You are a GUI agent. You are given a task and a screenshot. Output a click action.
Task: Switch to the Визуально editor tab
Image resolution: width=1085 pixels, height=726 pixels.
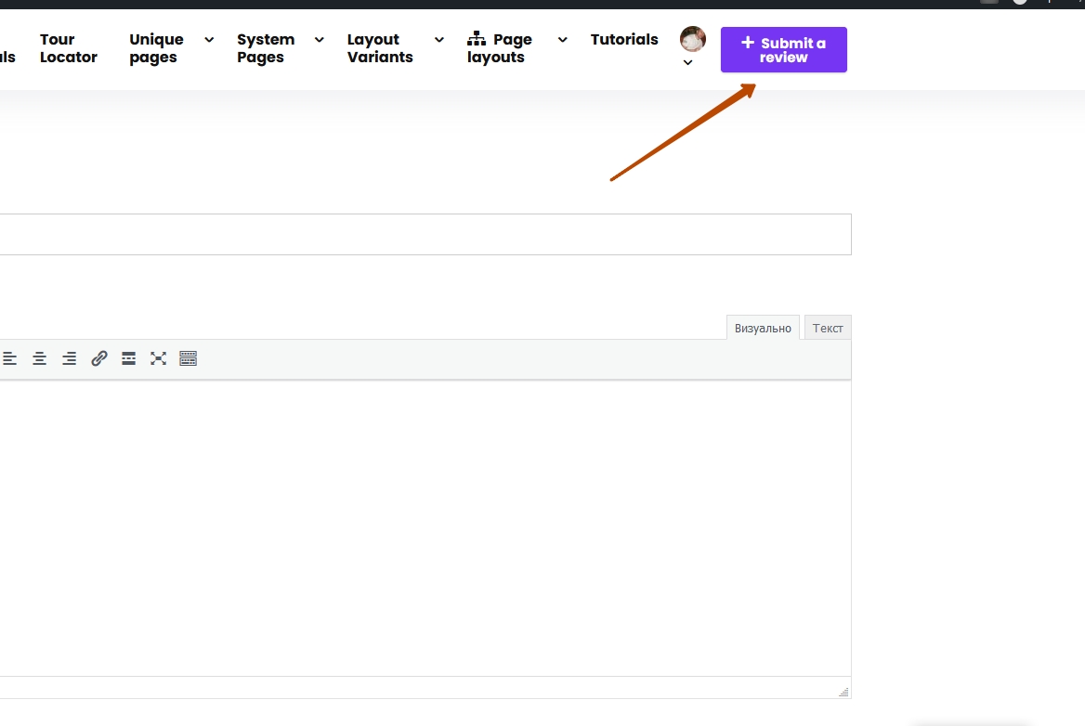pos(763,328)
